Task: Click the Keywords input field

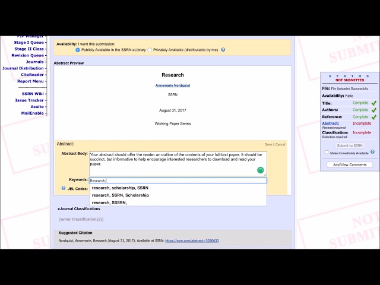Action: click(178, 180)
